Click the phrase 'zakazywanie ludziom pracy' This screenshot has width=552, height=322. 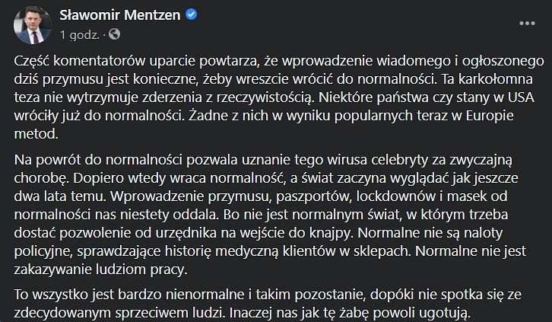coord(99,269)
